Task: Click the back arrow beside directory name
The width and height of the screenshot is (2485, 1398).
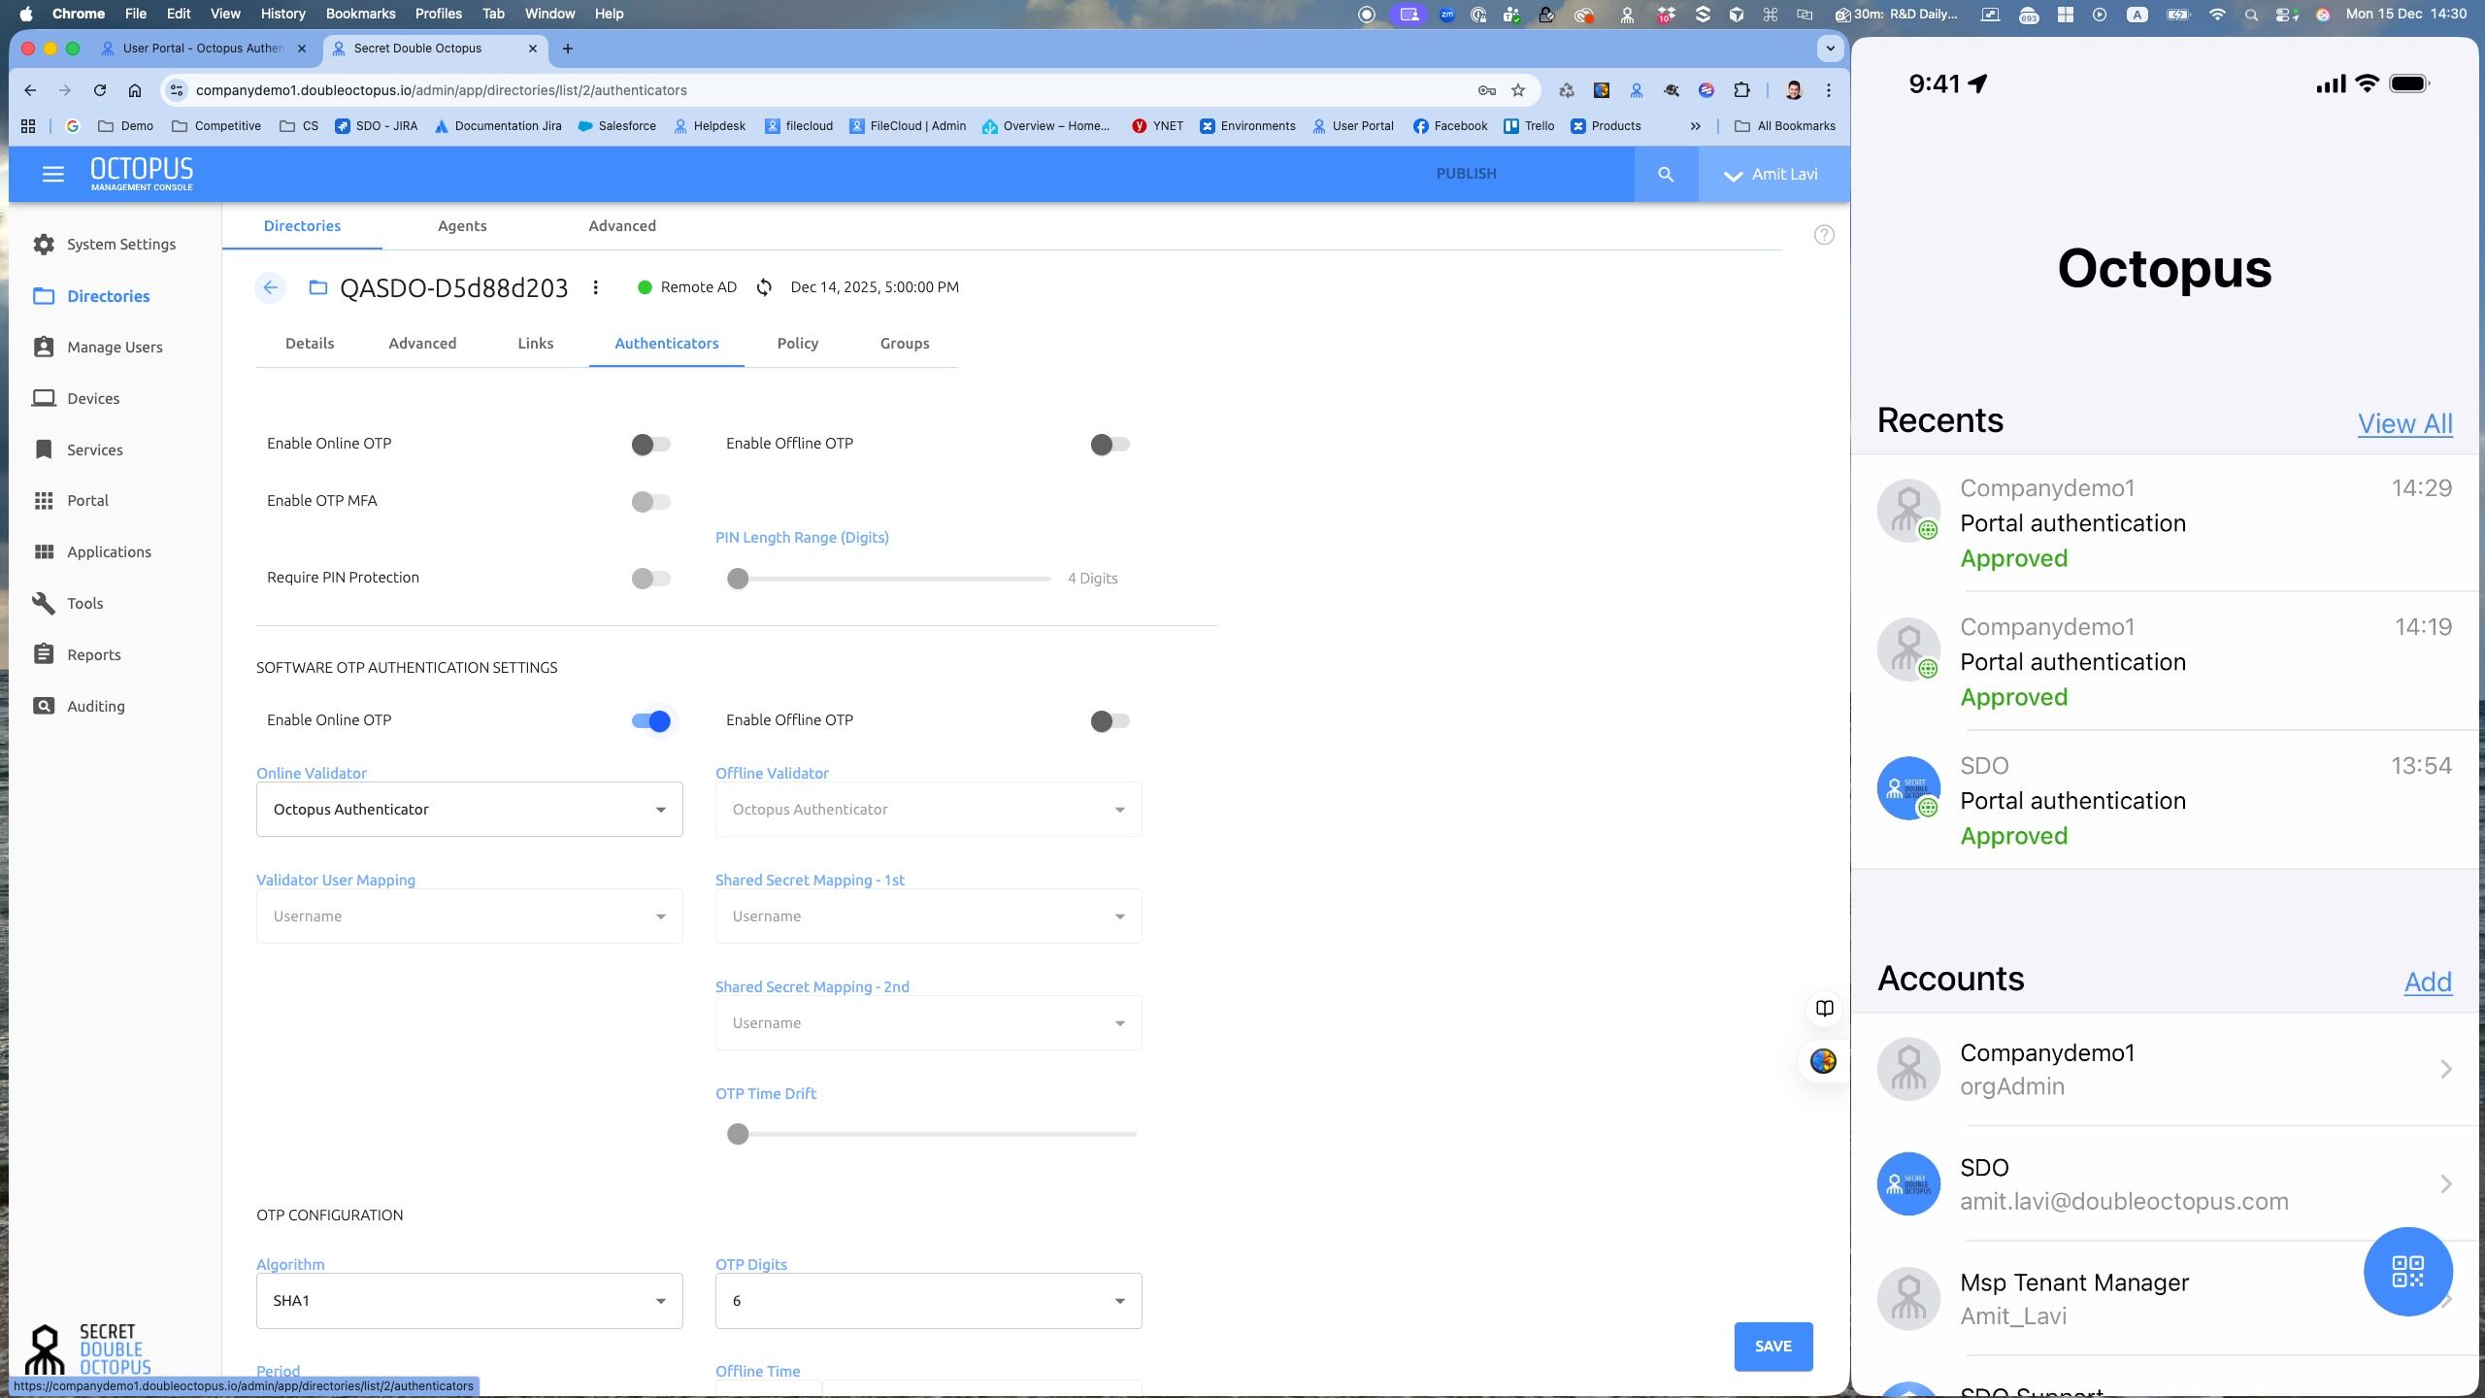Action: [x=271, y=287]
